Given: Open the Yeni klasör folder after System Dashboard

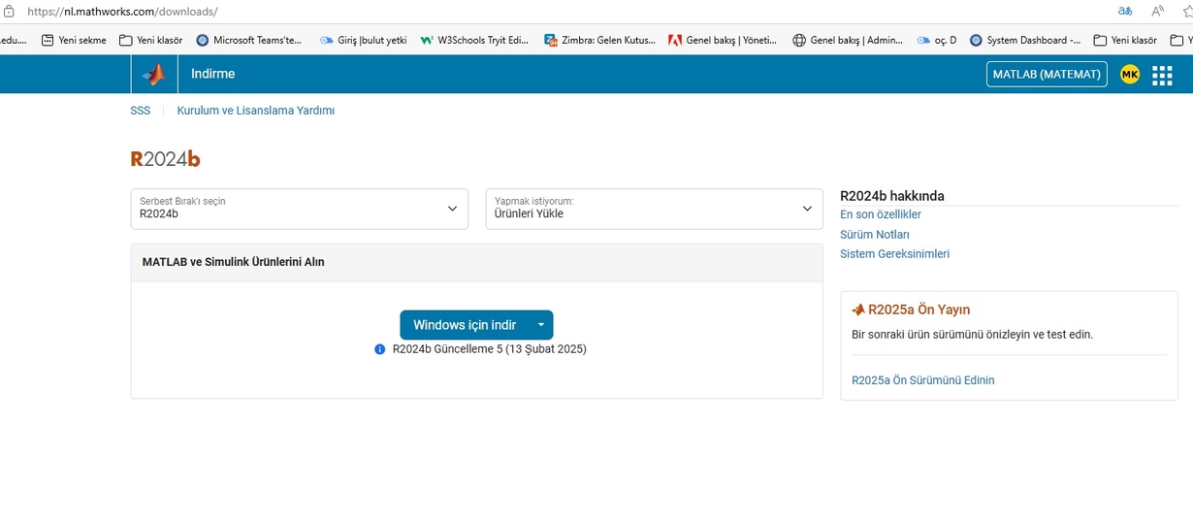Looking at the screenshot, I should point(1125,40).
